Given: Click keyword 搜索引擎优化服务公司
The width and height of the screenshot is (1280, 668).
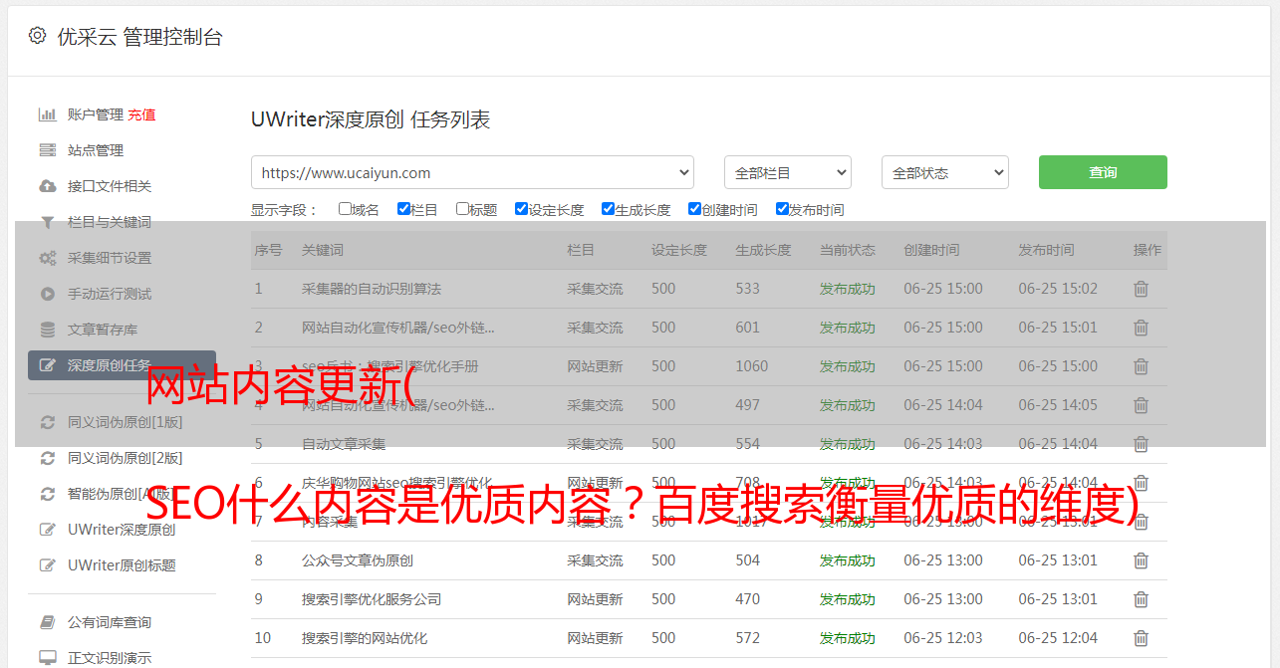Looking at the screenshot, I should [x=372, y=599].
